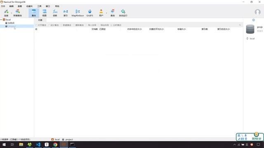The height and width of the screenshot is (148, 264).
Task: Open the Index (索引) A-Z toolbar icon
Action: 66,13
